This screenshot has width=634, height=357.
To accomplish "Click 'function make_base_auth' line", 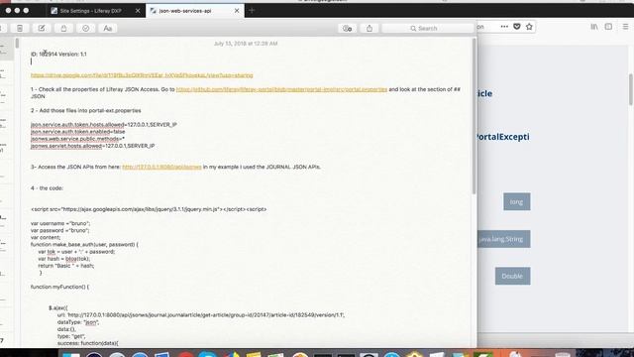I will point(84,245).
